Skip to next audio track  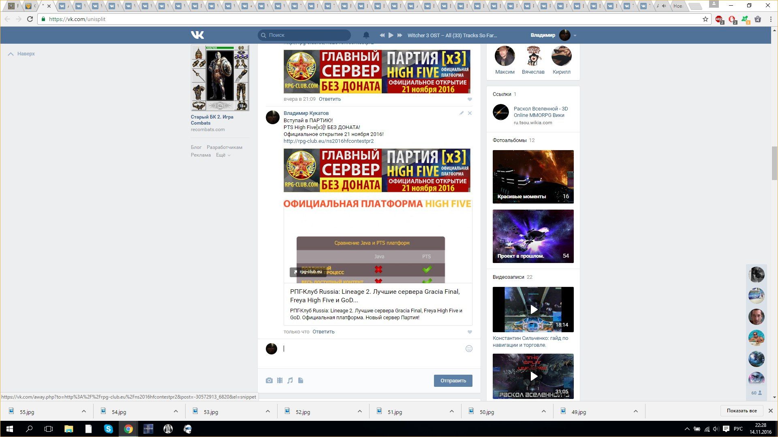tap(400, 35)
